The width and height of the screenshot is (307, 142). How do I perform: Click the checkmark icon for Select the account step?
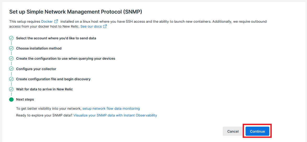(11, 38)
